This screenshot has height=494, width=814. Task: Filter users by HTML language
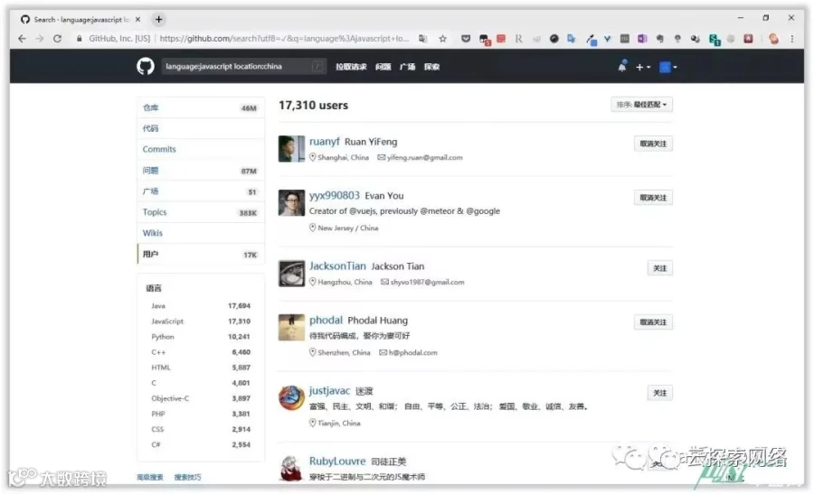[x=201, y=368]
